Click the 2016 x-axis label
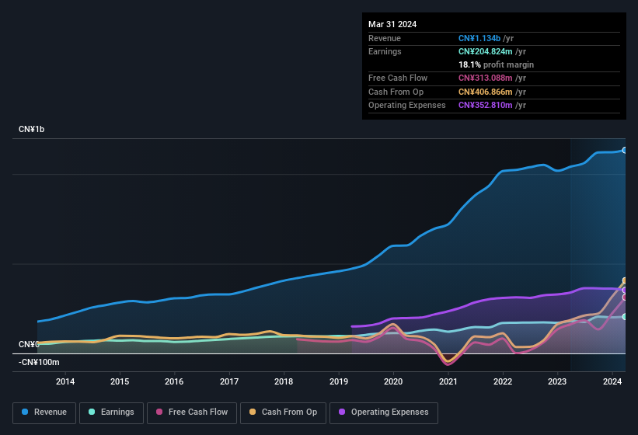638x435 pixels. pos(174,381)
